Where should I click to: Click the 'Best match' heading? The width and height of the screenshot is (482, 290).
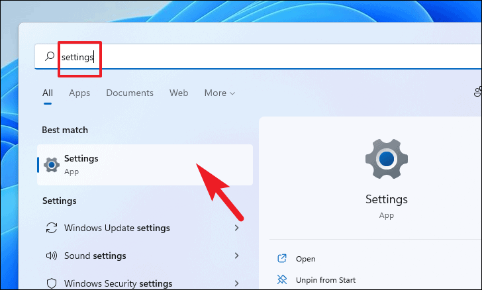65,130
